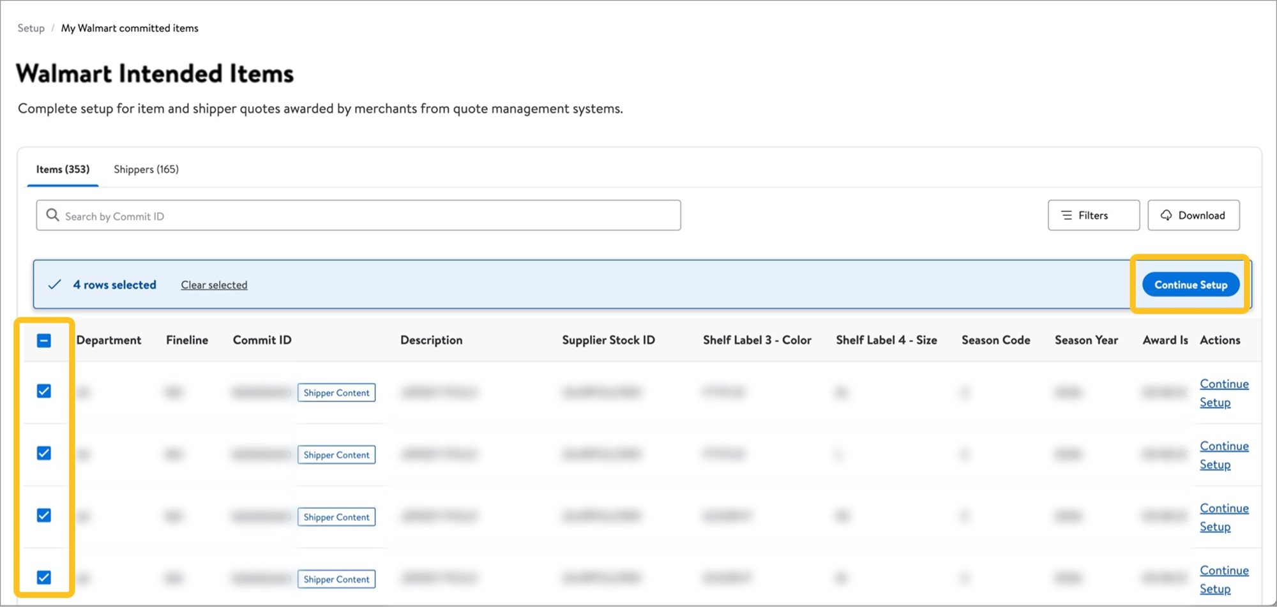Click the first row Shipper Content tag

336,393
